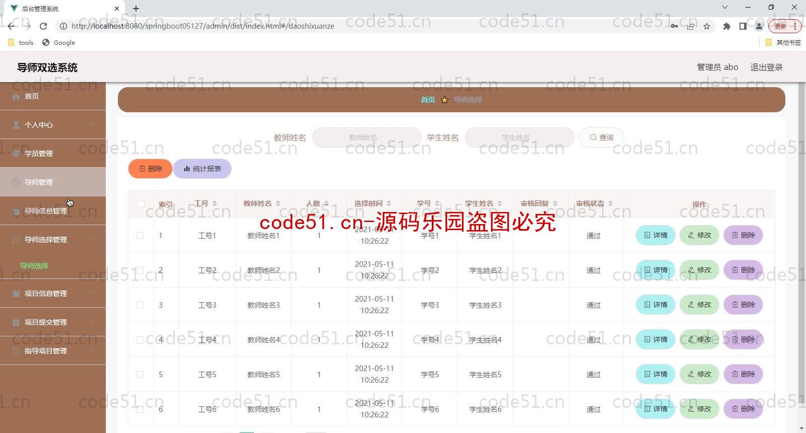Image resolution: width=806 pixels, height=433 pixels.
Task: Click the star icon in breadcrumb bar
Action: point(444,100)
